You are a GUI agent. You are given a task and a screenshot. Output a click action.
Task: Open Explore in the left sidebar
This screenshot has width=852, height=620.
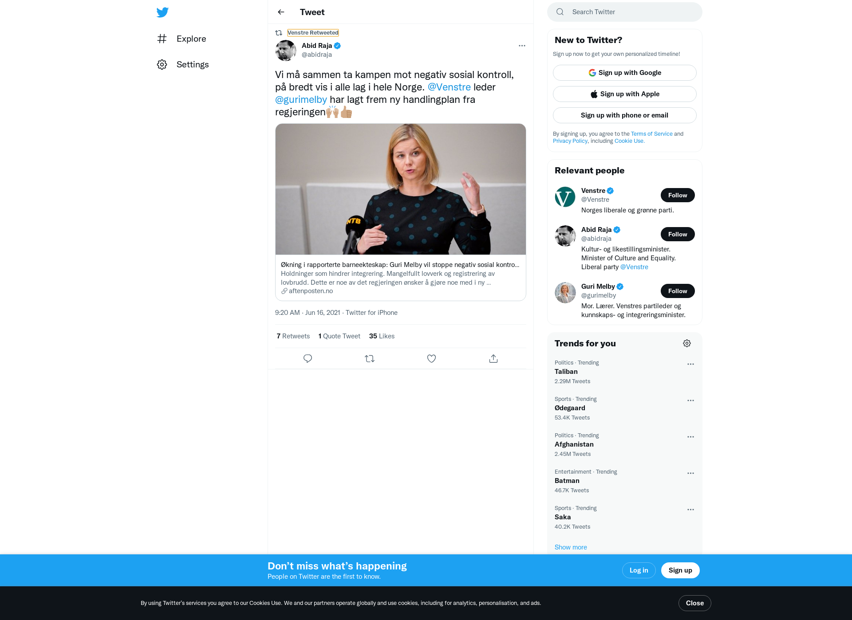pos(181,39)
